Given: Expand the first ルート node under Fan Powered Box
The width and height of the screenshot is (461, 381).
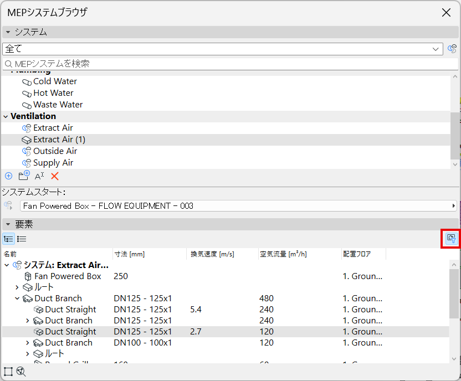Looking at the screenshot, I should 17,287.
